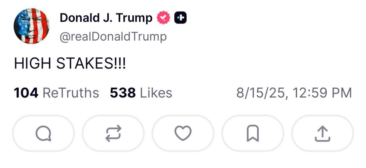Like the post with the heart icon
366x168 pixels.
183,133
